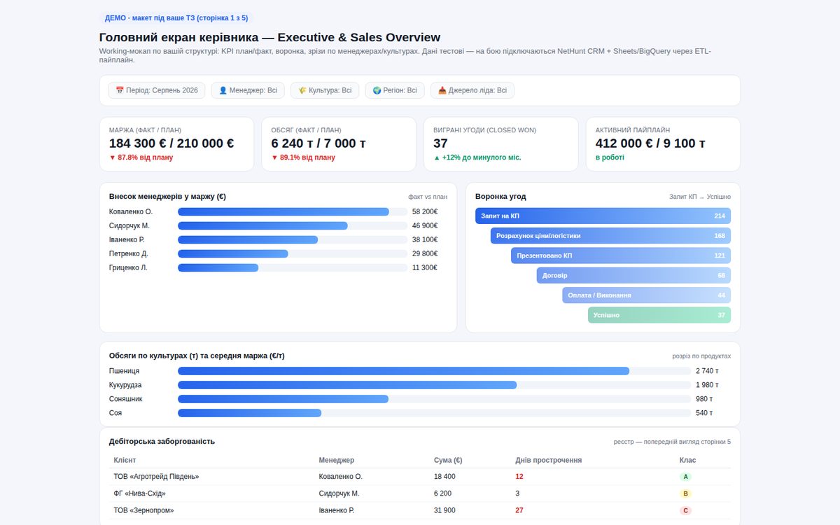Click the Сума (€) column header

[x=448, y=460]
